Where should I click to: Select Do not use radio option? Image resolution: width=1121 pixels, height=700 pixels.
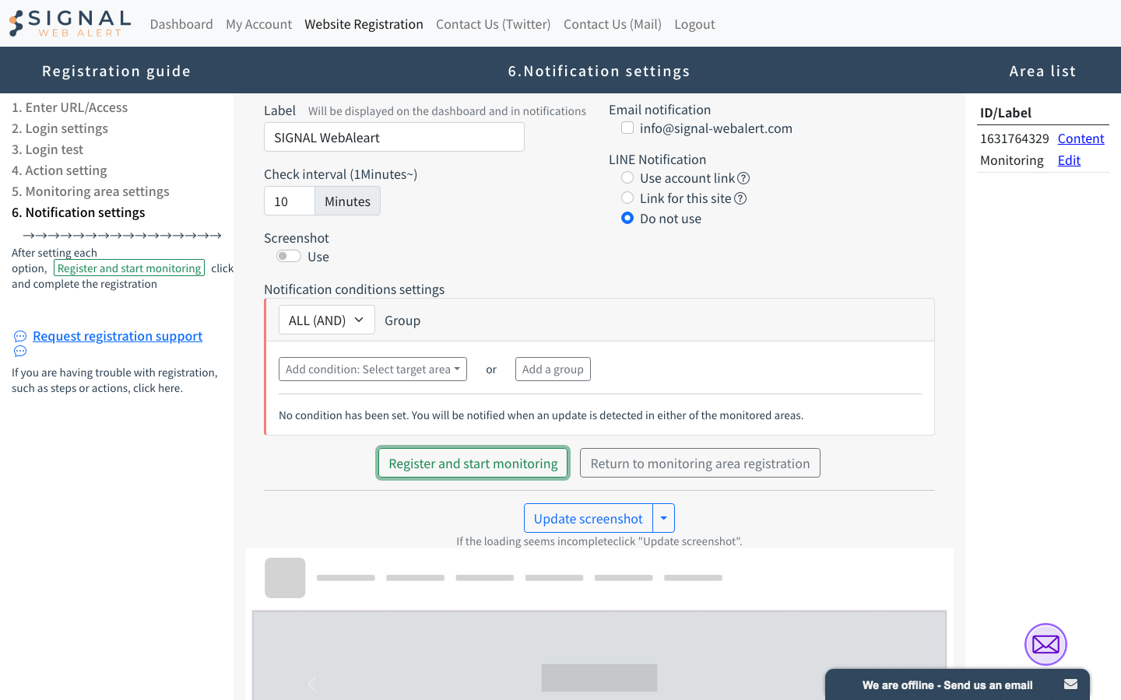tap(627, 218)
